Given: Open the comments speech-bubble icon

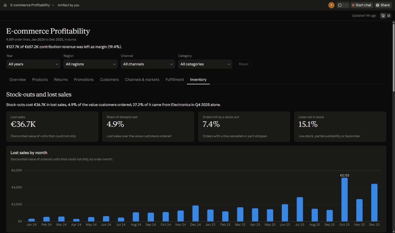Looking at the screenshot, I should coord(340,5).
